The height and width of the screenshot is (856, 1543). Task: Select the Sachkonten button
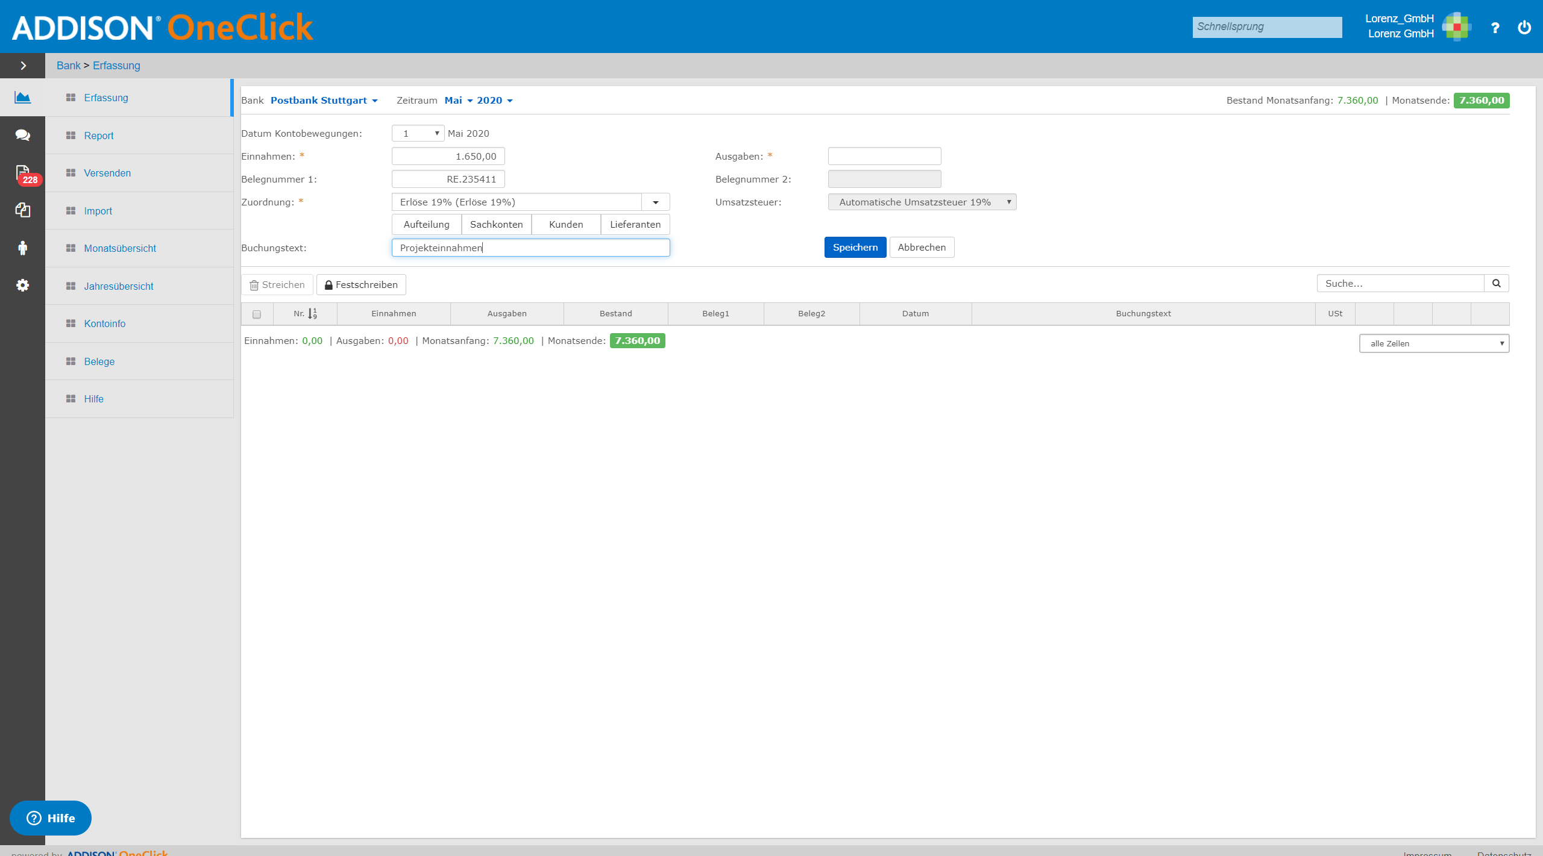coord(497,225)
